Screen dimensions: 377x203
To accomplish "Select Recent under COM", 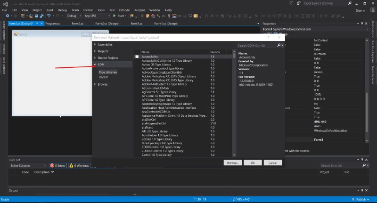I will (103, 77).
